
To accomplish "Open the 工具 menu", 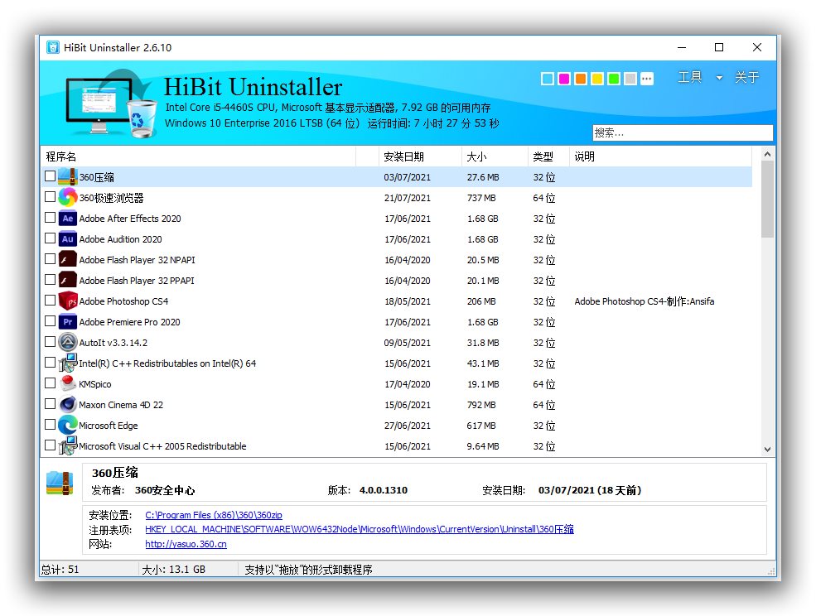I will (x=690, y=78).
